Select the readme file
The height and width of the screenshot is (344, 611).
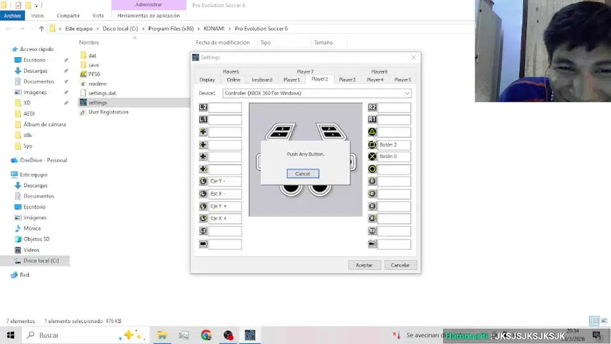coord(97,84)
